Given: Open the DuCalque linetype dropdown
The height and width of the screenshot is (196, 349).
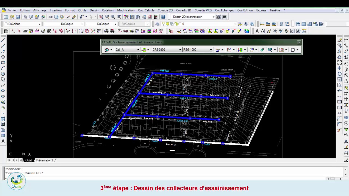Looking at the screenshot, I should [82, 24].
